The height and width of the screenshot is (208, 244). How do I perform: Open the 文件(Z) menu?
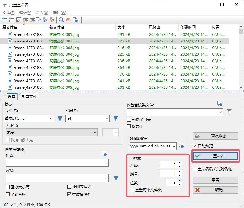click(8, 13)
